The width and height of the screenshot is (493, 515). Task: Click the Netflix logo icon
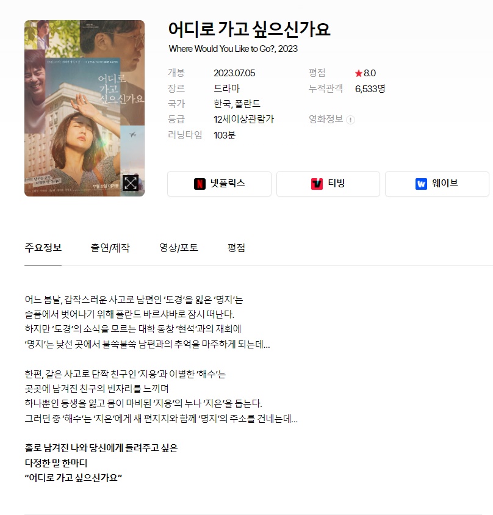point(200,184)
